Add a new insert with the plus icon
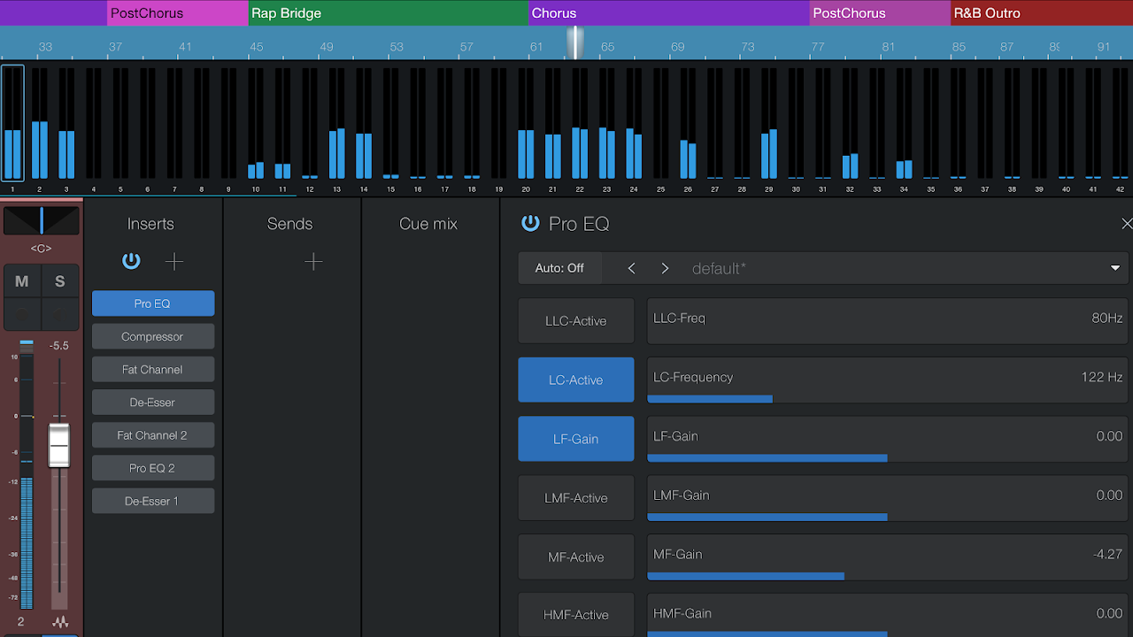Screen dimensions: 1133x637 174,261
